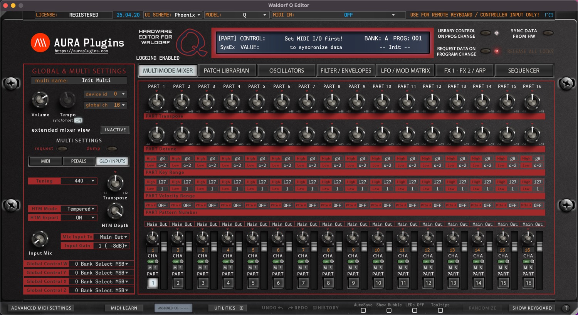Click the PART 3 detune knob
The width and height of the screenshot is (578, 315).
pyautogui.click(x=207, y=134)
